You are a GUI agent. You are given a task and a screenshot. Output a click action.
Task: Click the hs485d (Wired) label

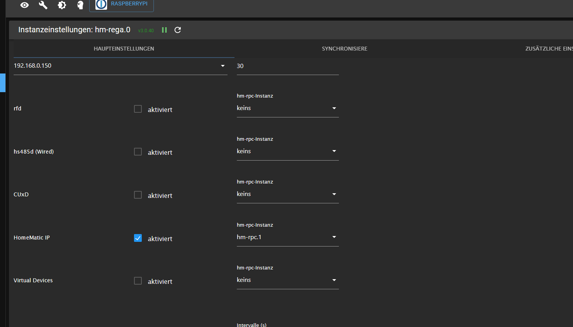(34, 152)
